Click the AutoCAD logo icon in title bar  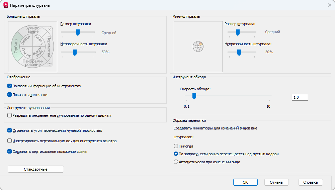(6, 5)
